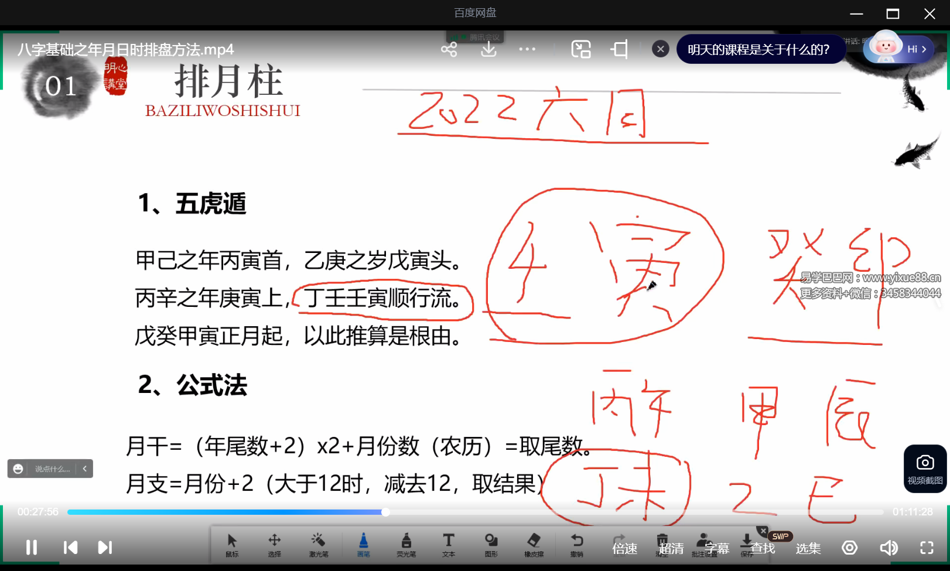Skip to the next video
This screenshot has width=950, height=571.
coord(105,548)
